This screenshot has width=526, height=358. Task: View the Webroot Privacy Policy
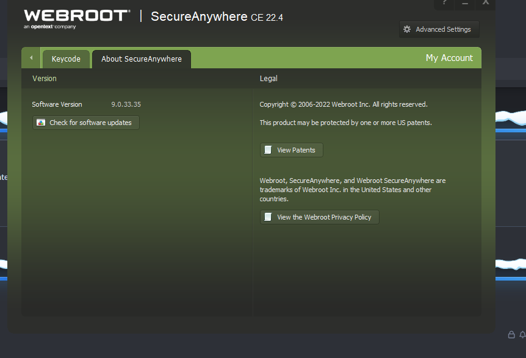coord(324,217)
